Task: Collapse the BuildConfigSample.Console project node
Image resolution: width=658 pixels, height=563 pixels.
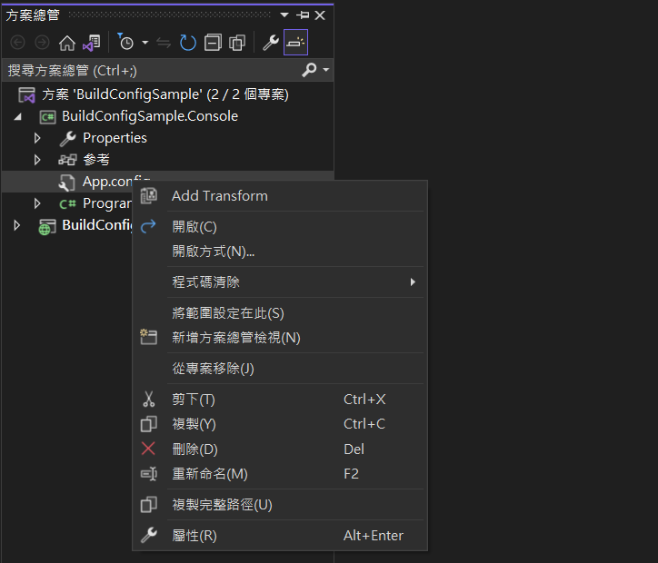Action: tap(16, 116)
